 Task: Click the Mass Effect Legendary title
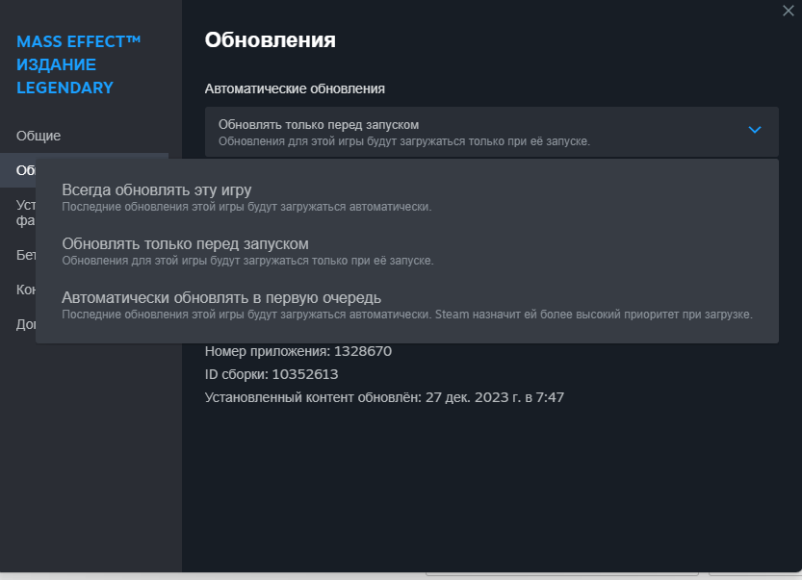click(79, 64)
